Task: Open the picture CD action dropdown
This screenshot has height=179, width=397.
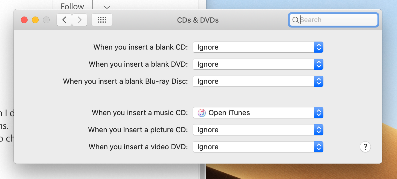Action: (258, 130)
